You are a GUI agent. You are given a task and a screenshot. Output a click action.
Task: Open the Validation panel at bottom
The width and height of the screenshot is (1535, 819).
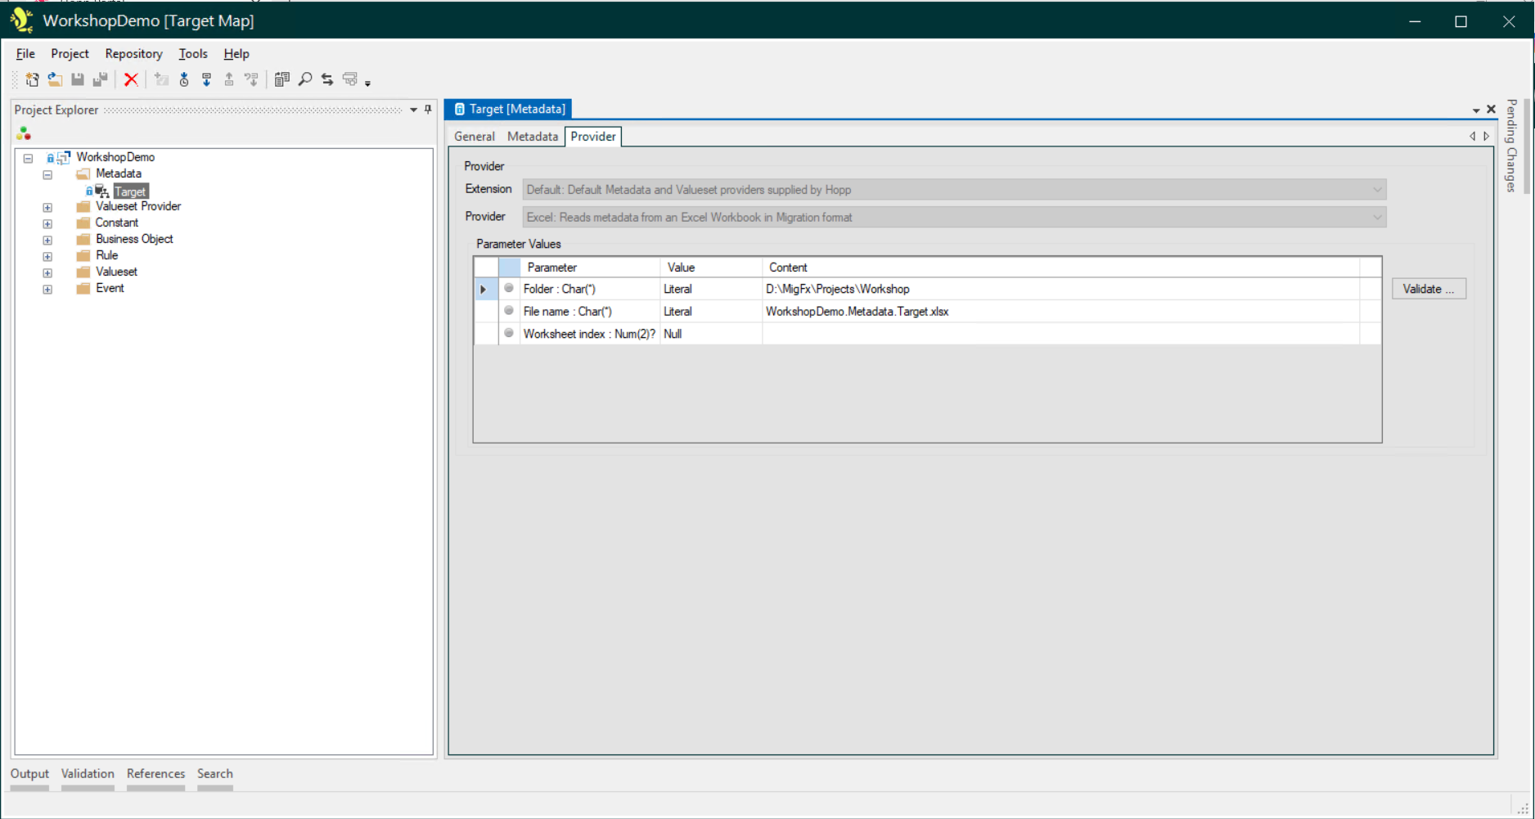(x=88, y=774)
